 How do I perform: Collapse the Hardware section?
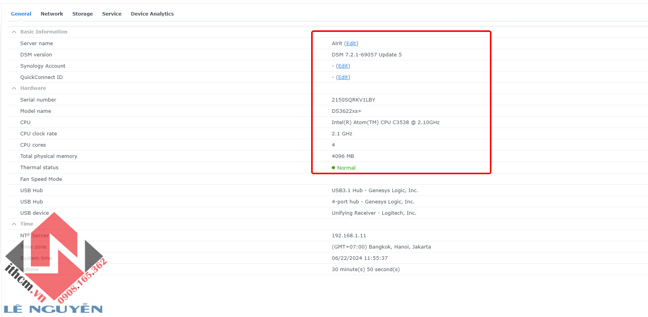coord(14,88)
